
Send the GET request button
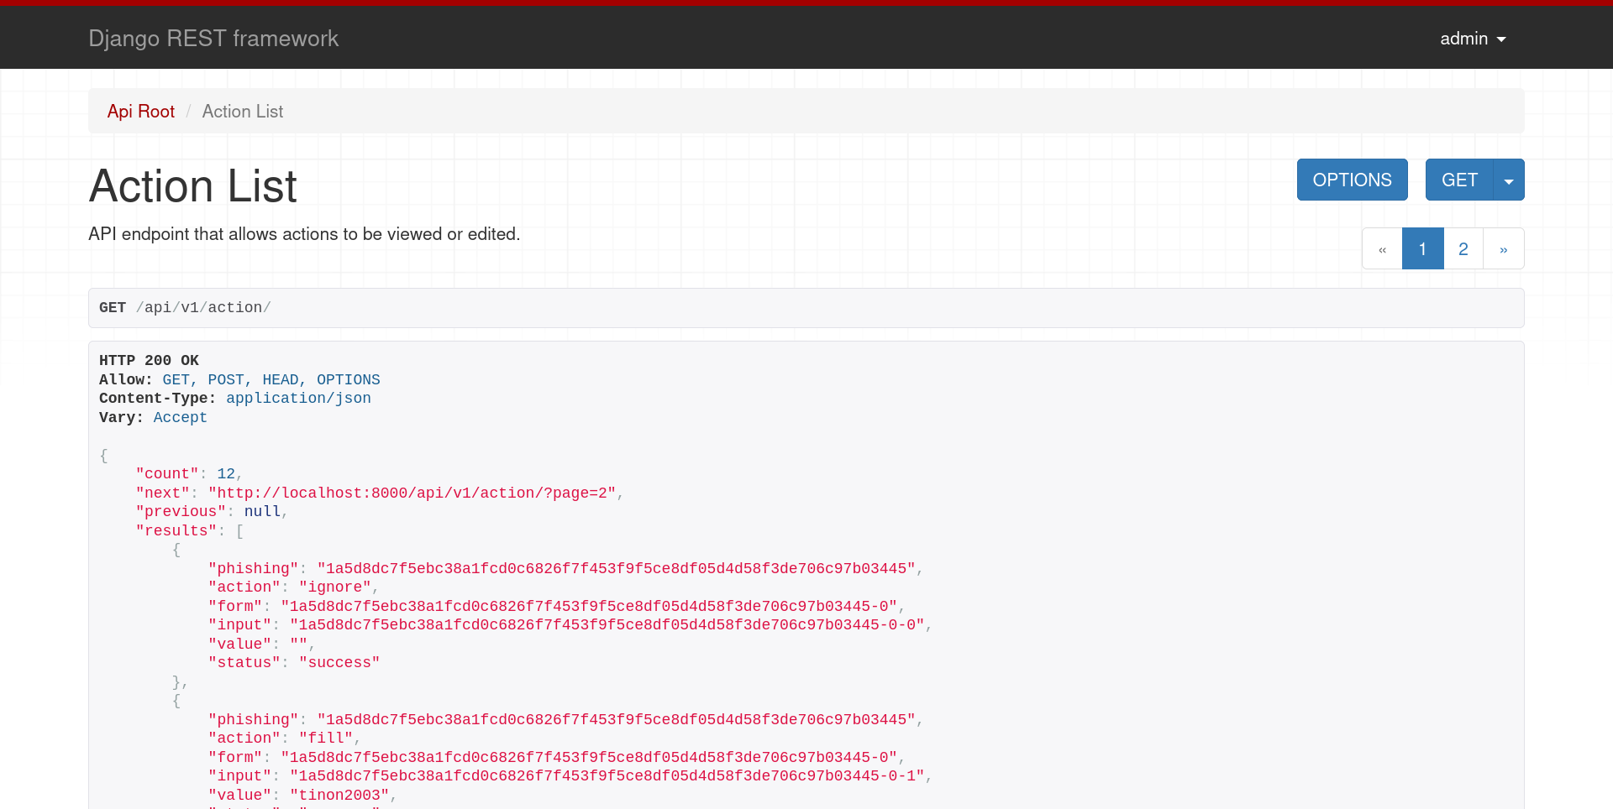[1459, 180]
